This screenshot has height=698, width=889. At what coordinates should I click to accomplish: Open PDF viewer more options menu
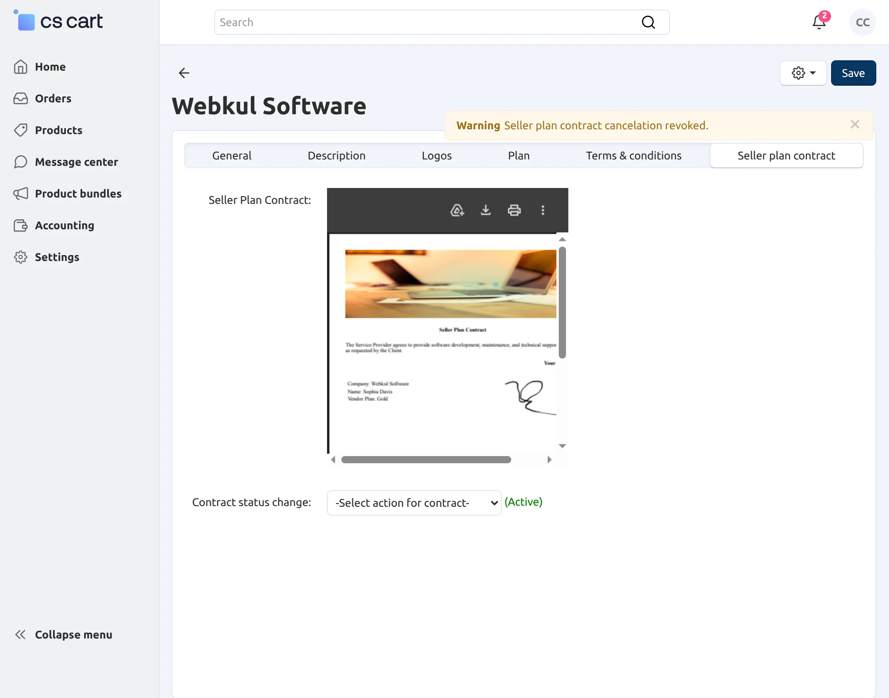(543, 210)
